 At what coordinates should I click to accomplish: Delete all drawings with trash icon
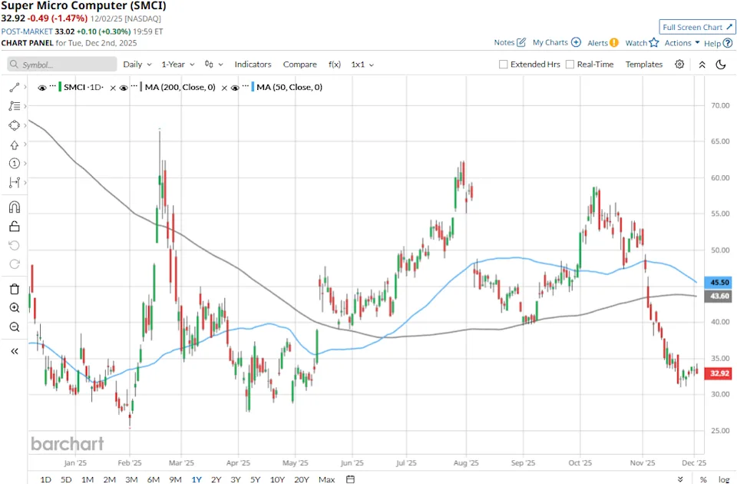(14, 288)
